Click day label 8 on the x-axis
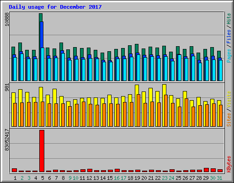This screenshot has height=183, width=234. pos(63,178)
